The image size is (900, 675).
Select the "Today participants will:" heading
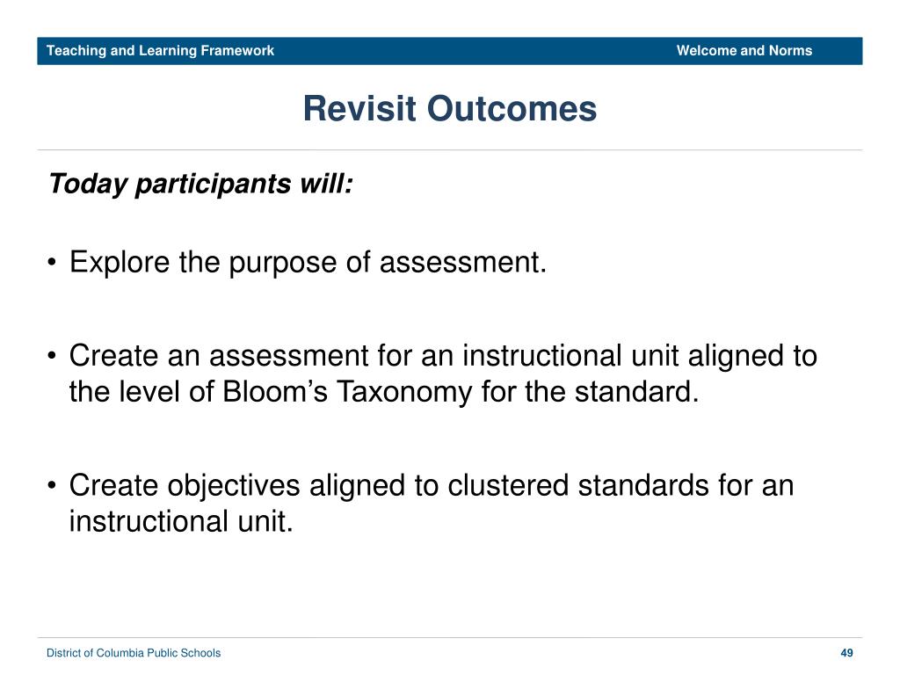pos(200,185)
